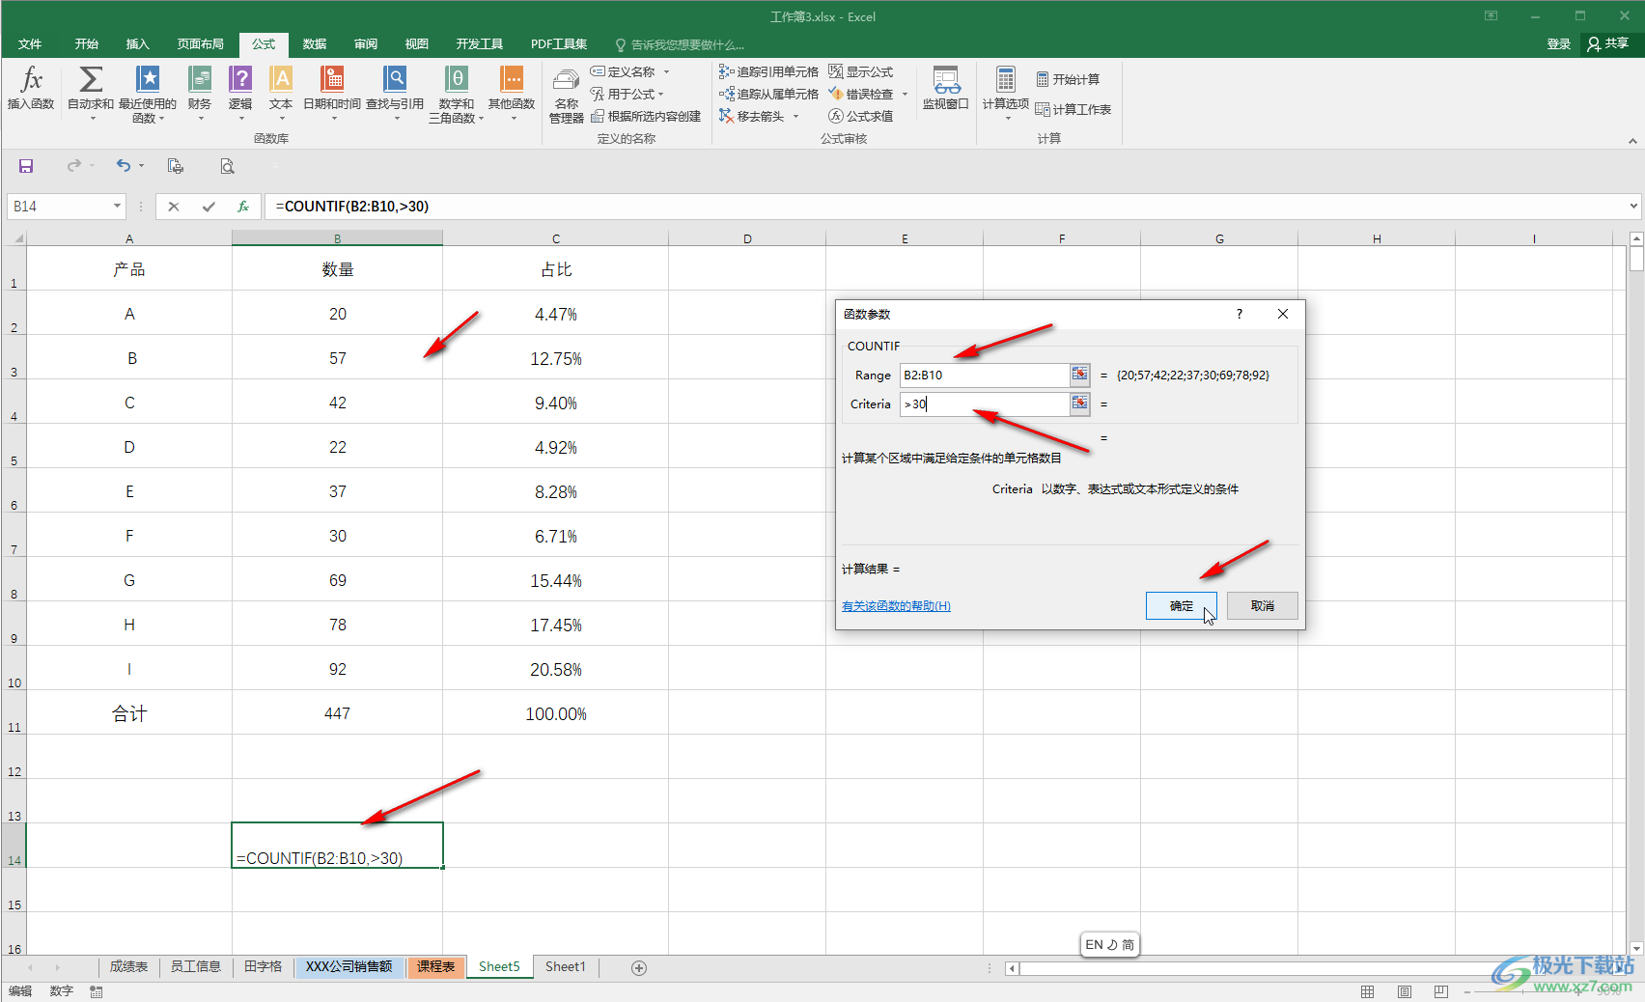
Task: Click the IME indicator EN 简
Action: (1109, 944)
